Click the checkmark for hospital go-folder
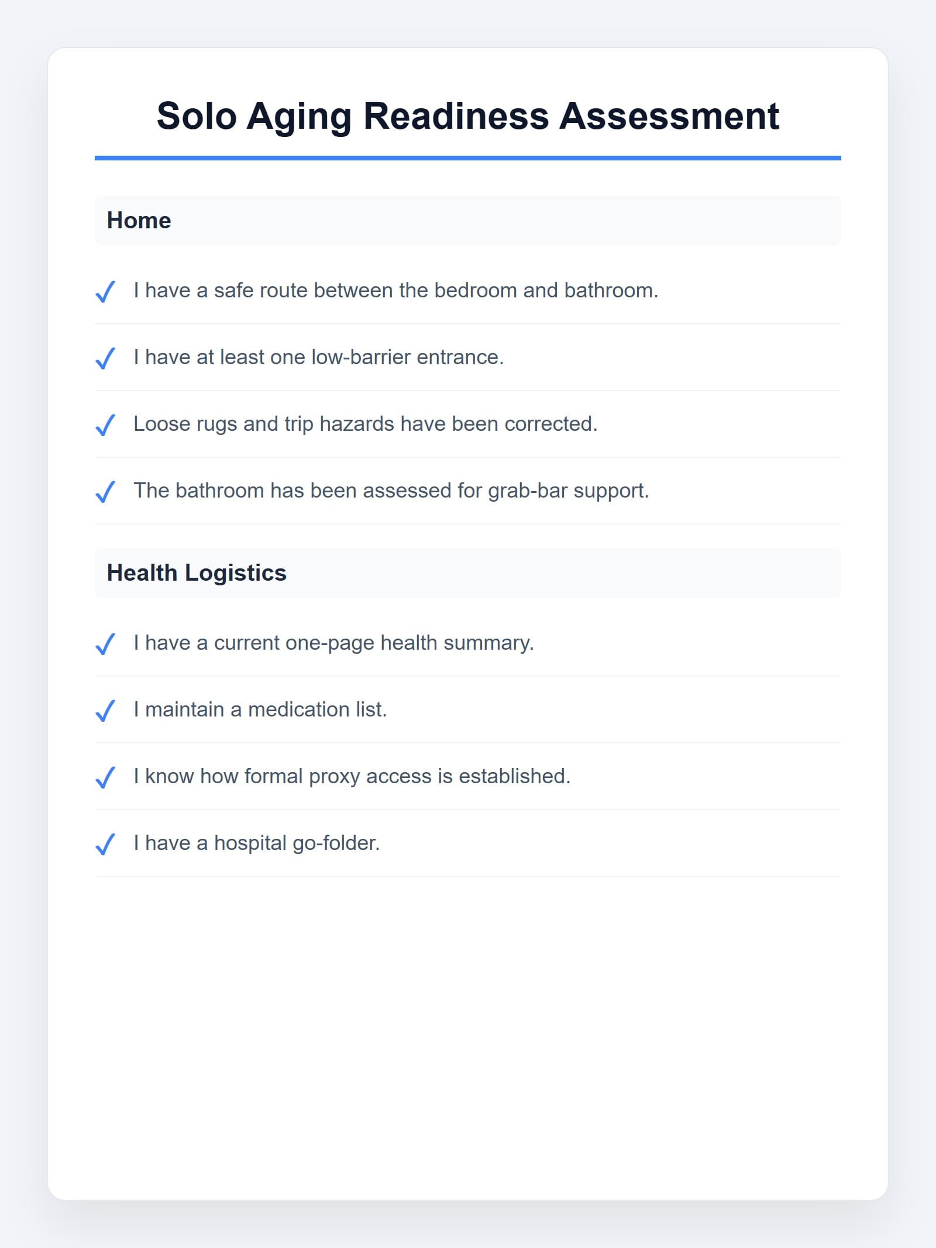Viewport: 936px width, 1248px height. pos(105,844)
